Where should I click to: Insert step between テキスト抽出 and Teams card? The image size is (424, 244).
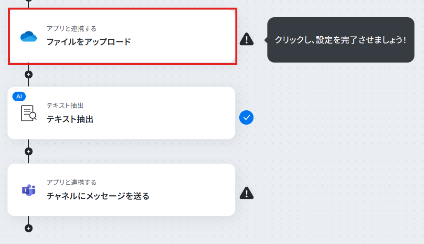click(29, 151)
